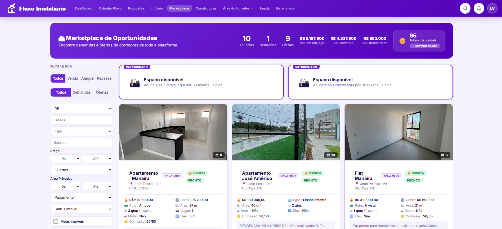Click the gold tokens coin icon
This screenshot has height=229, width=502.
point(402,41)
